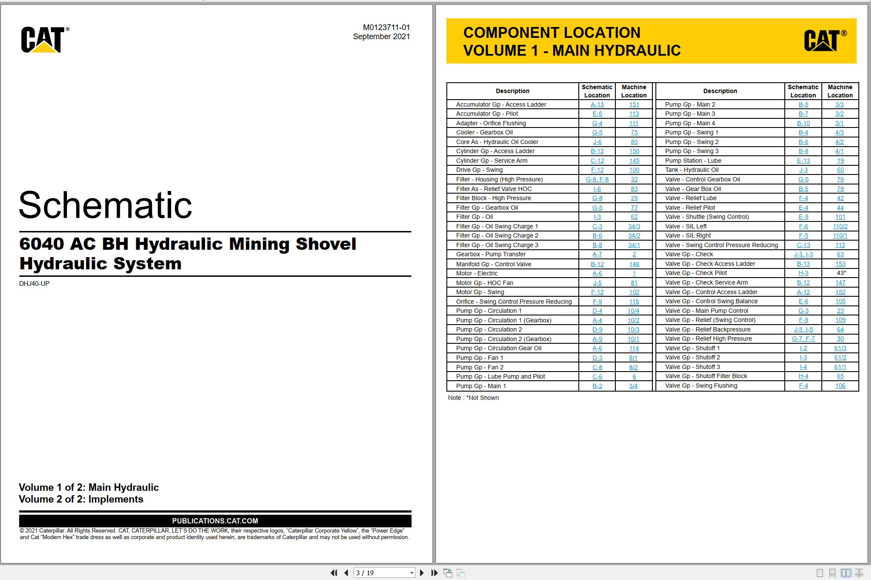The image size is (871, 580).
Task: Open G-8, F-8 link for Filter Housing
Action: click(x=597, y=179)
